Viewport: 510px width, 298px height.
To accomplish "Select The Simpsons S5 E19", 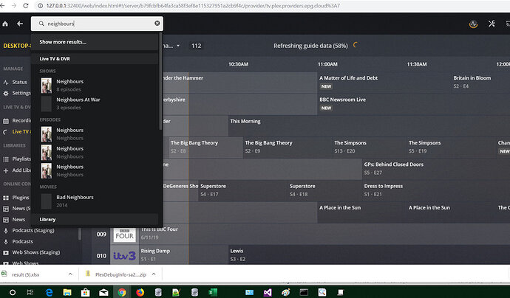I will (451, 148).
